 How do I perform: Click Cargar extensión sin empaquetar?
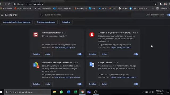coord(17,22)
